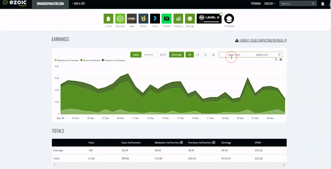This screenshot has width=331, height=169.
Task: Show EPMV on the chart
Action: 163,55
